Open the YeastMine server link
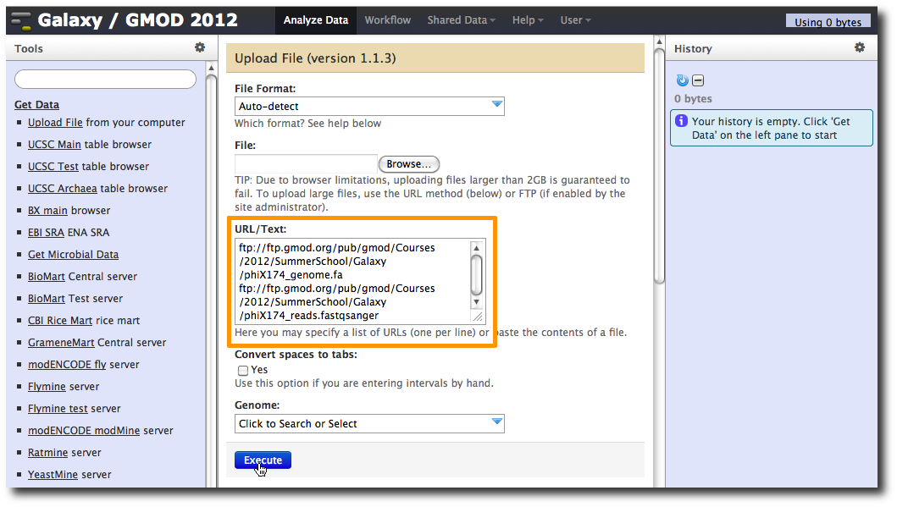The width and height of the screenshot is (897, 507). pos(53,475)
